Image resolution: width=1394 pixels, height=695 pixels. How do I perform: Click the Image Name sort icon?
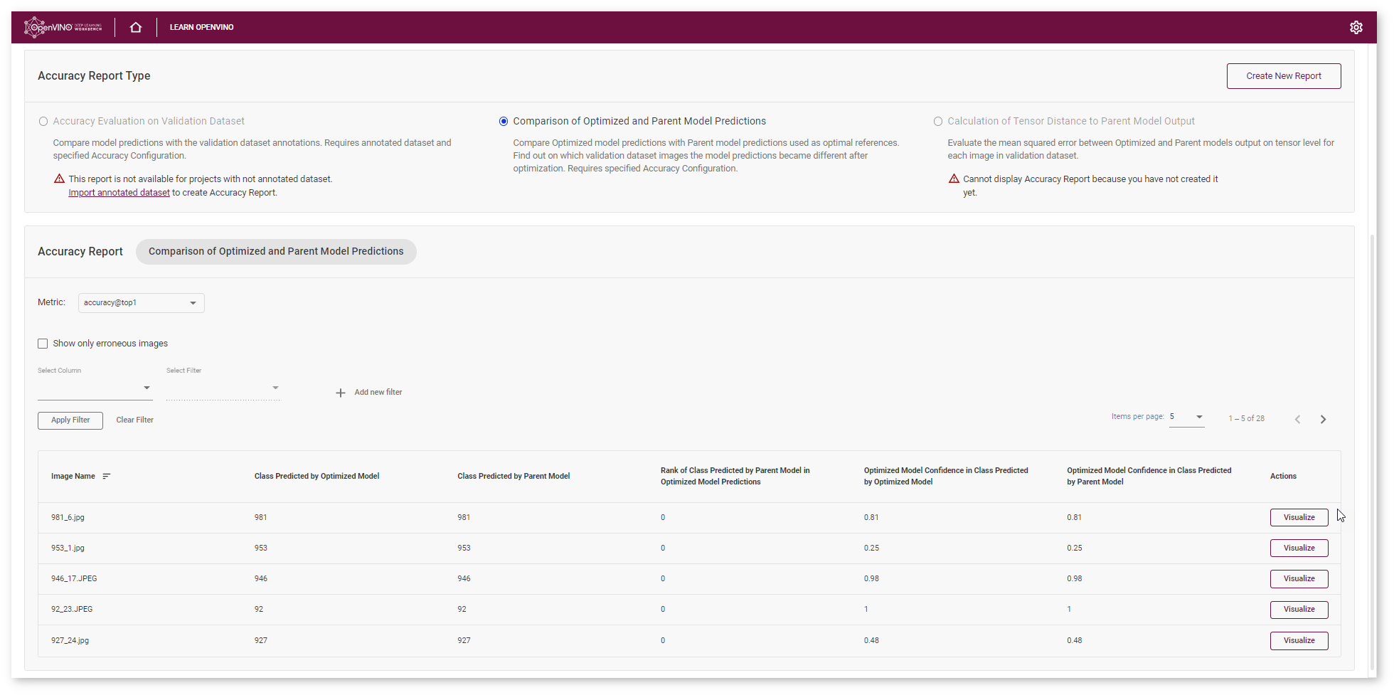coord(107,477)
